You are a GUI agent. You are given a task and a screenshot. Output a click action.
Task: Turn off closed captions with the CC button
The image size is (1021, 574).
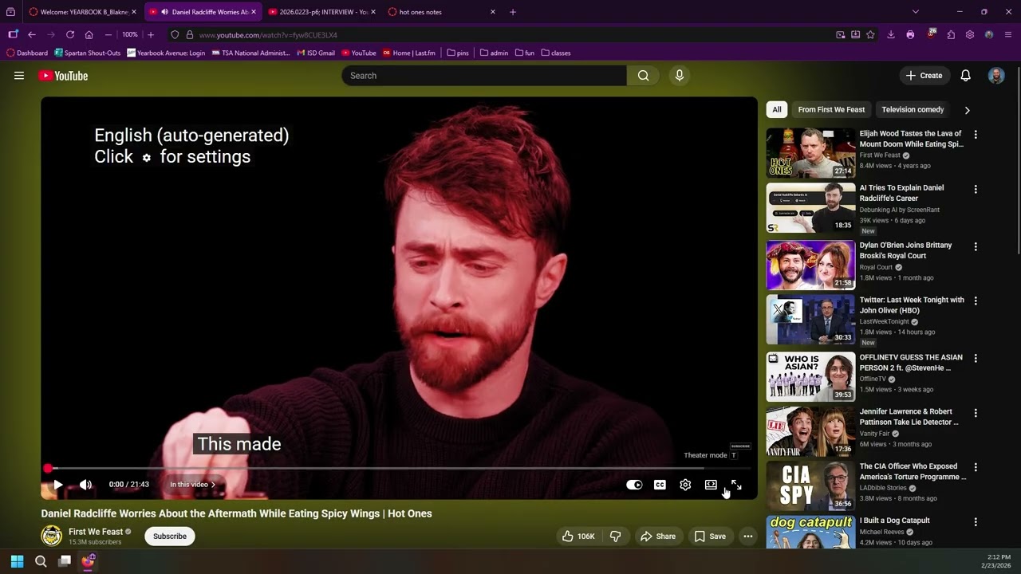pyautogui.click(x=660, y=485)
